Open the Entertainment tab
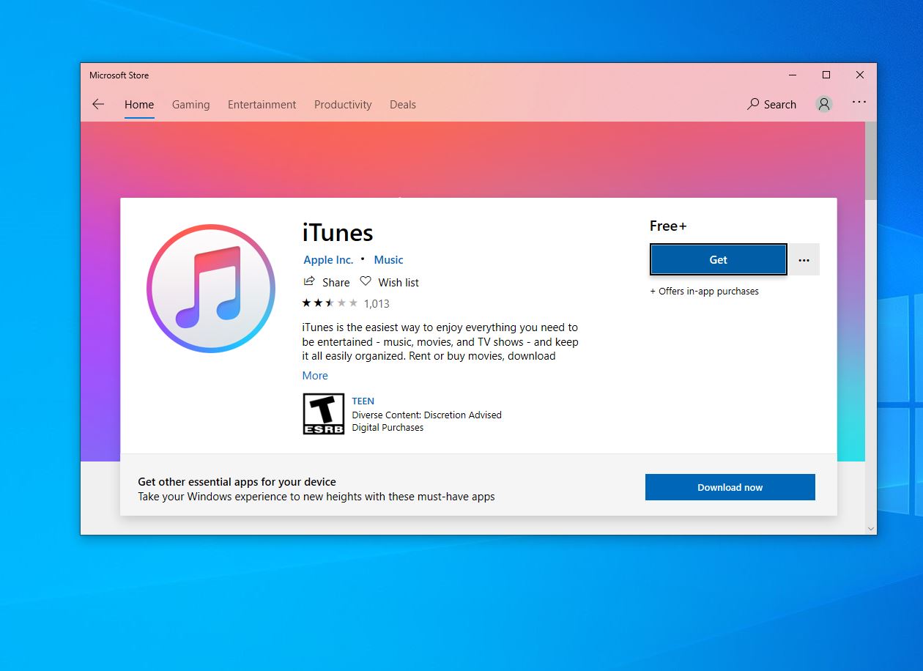This screenshot has width=923, height=671. pyautogui.click(x=262, y=105)
